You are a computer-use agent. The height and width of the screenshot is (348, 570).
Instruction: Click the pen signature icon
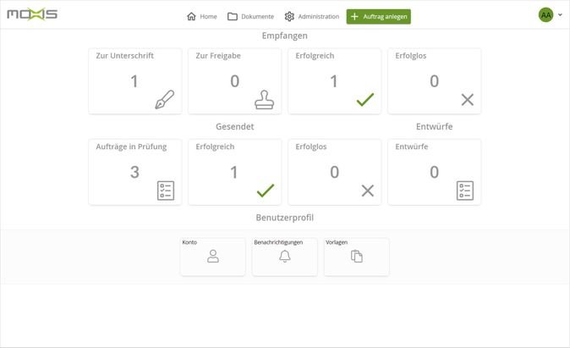(x=165, y=99)
